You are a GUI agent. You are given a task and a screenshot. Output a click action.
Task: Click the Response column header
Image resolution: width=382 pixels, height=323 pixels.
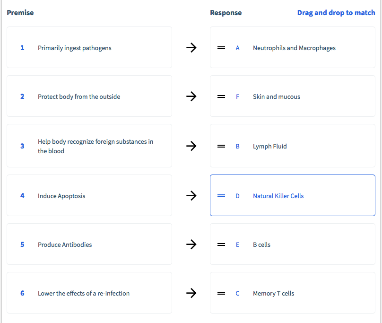pyautogui.click(x=226, y=12)
